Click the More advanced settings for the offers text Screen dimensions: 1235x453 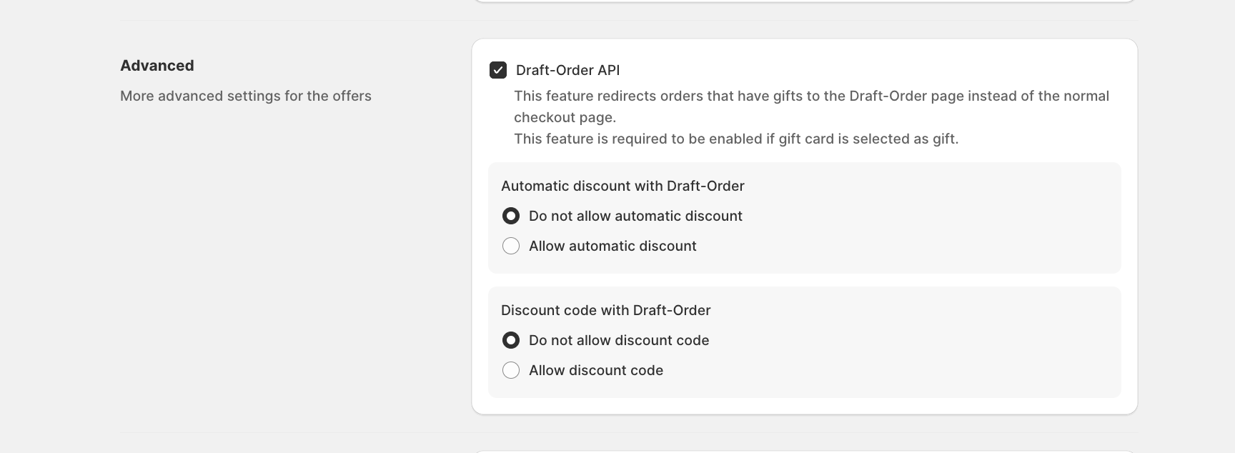(246, 96)
